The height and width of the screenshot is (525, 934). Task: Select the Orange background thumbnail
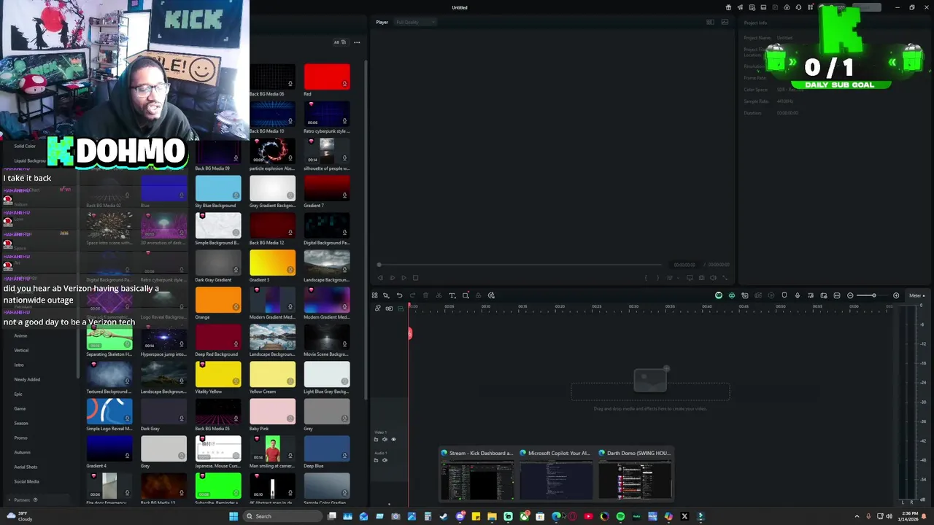(x=218, y=300)
